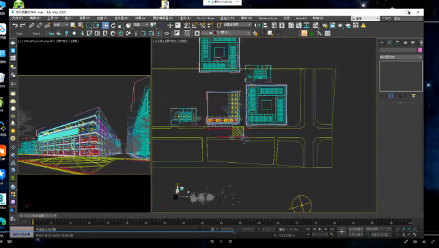The width and height of the screenshot is (439, 248).
Task: Click the pink object color swatch
Action: [x=420, y=50]
